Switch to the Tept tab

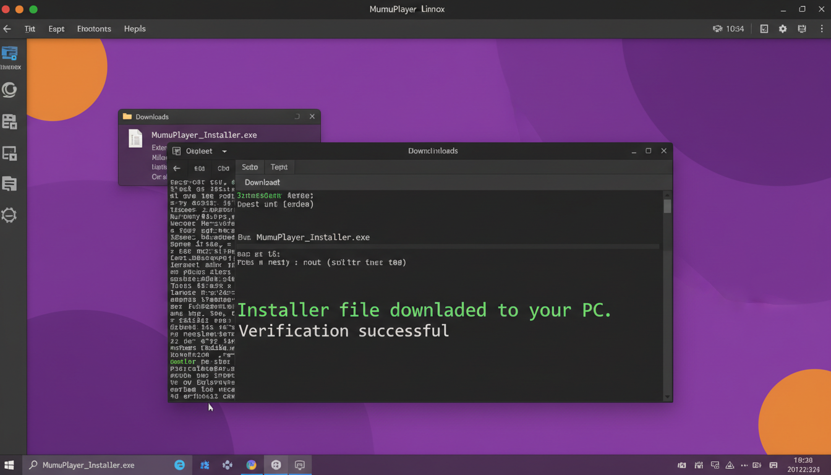(279, 167)
